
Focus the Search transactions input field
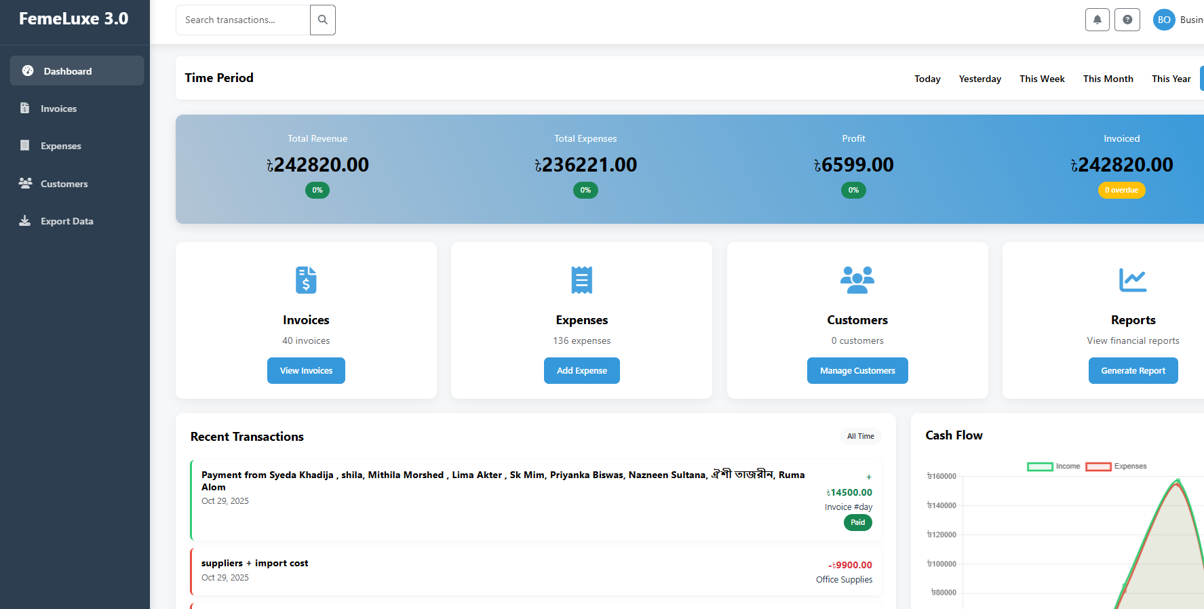[243, 20]
